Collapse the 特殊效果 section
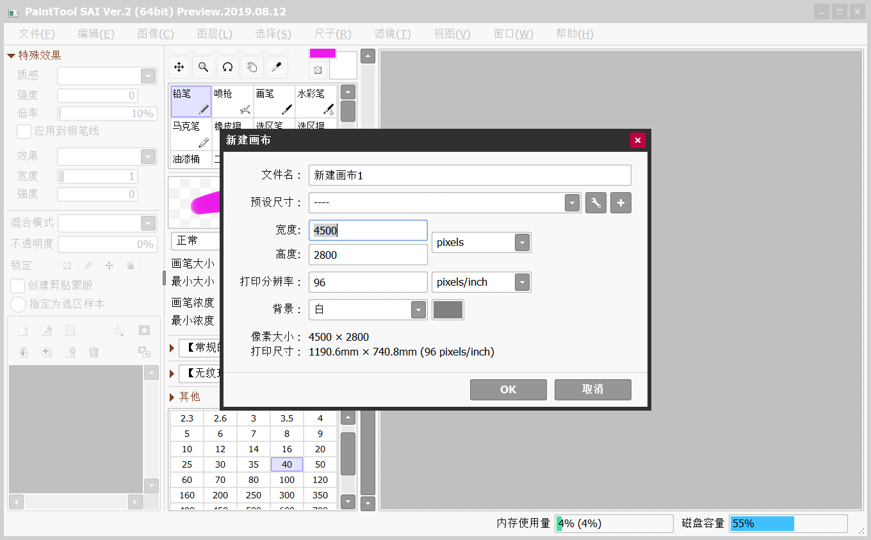This screenshot has width=871, height=540. pyautogui.click(x=12, y=56)
